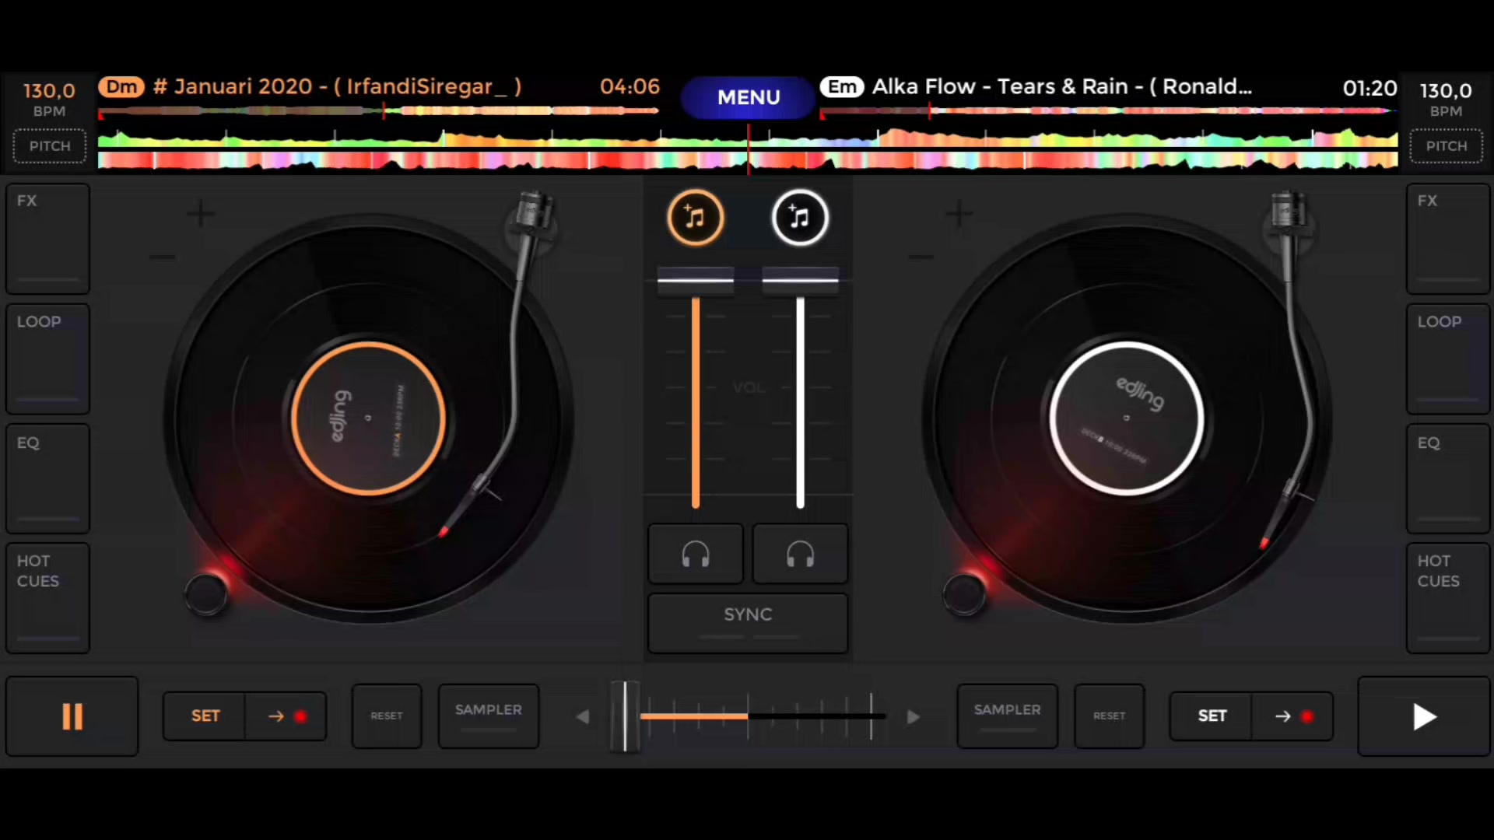This screenshot has height=840, width=1494.
Task: Pause the left deck
Action: click(72, 716)
